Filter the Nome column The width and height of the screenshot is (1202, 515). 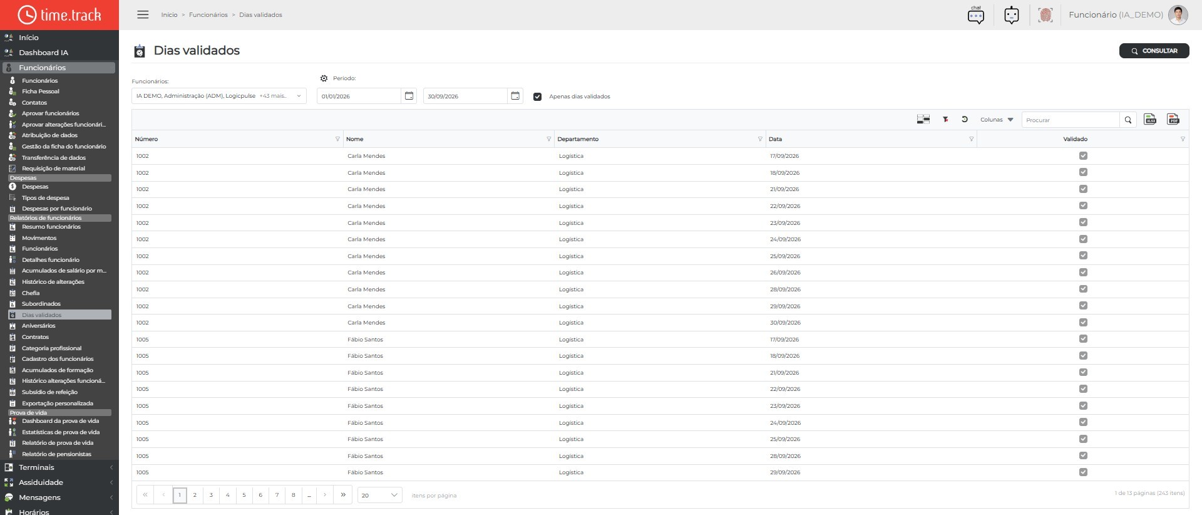pos(548,139)
